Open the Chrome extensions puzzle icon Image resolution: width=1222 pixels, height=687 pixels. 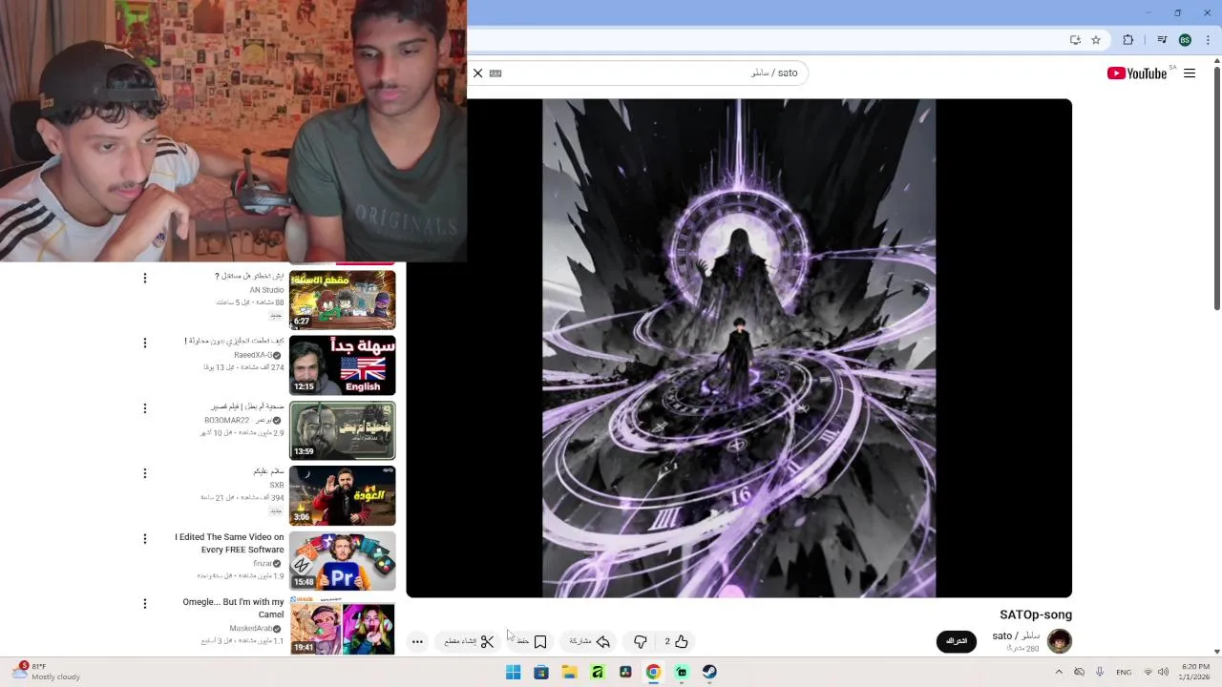[x=1128, y=40]
